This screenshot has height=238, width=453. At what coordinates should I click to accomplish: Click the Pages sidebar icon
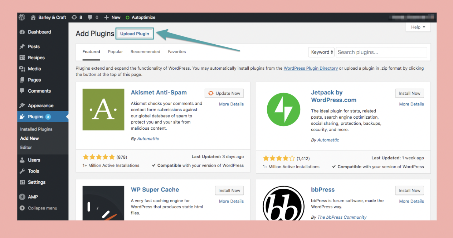[x=22, y=80]
